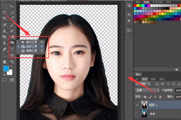Click the Burn tool in toolbar

click(12, 43)
